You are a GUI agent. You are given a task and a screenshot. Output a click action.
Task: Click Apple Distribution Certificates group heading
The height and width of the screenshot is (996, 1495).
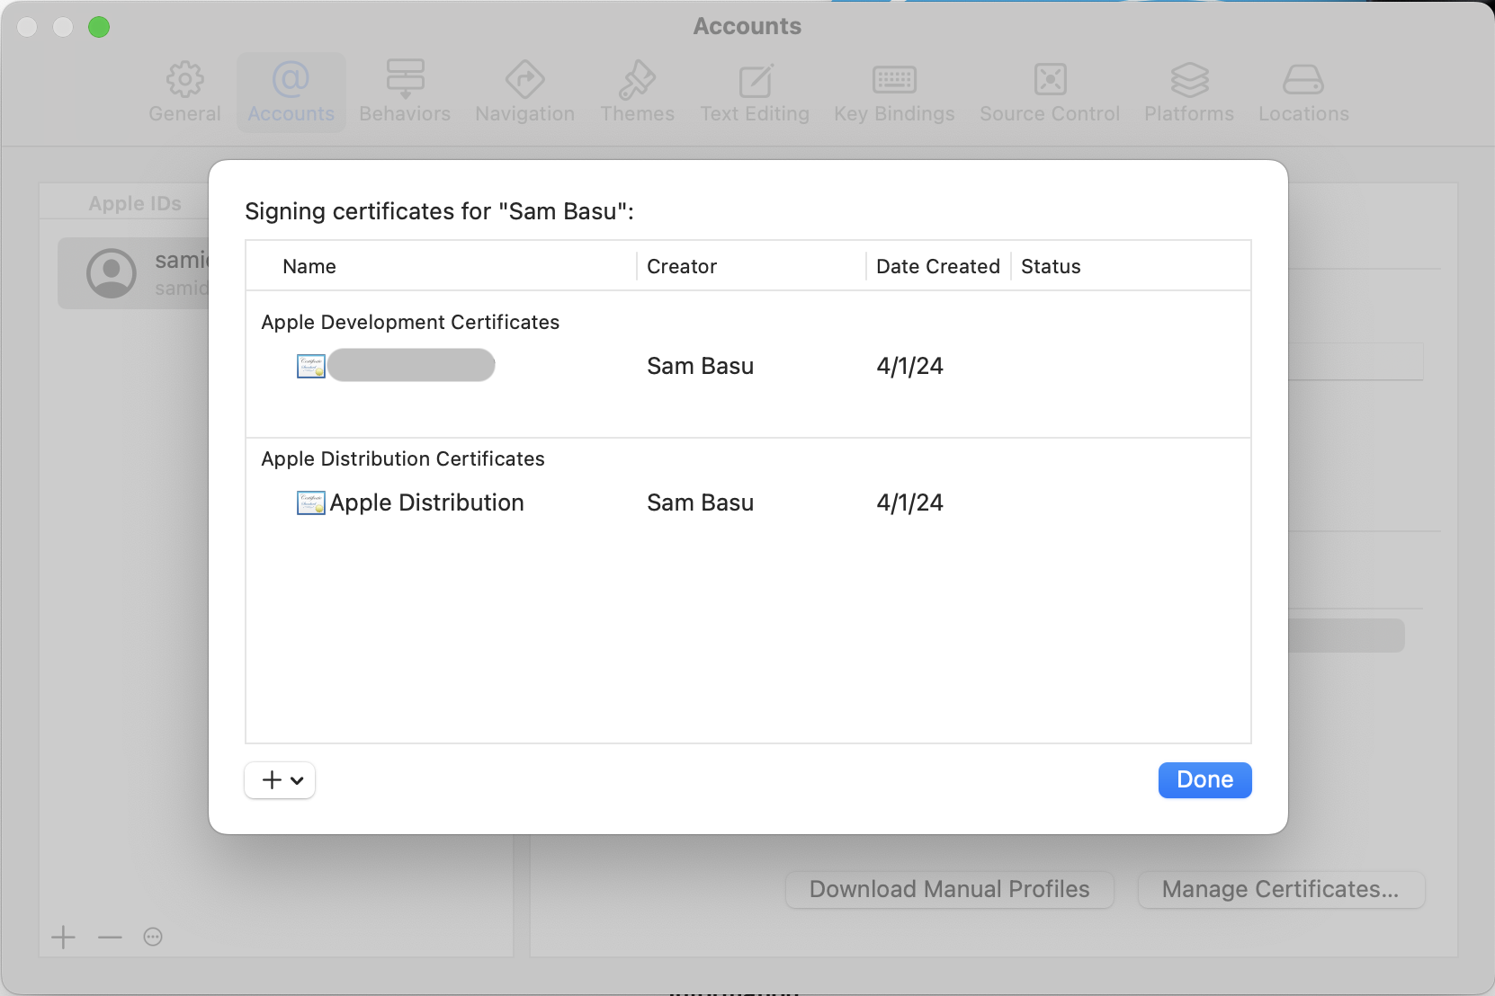pyautogui.click(x=403, y=458)
